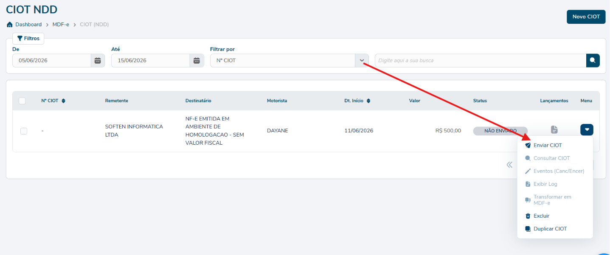610x255 pixels.
Task: Click the trash icon beside Excluir
Action: pos(528,216)
